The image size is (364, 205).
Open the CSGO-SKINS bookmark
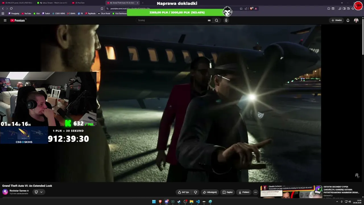click(59, 13)
